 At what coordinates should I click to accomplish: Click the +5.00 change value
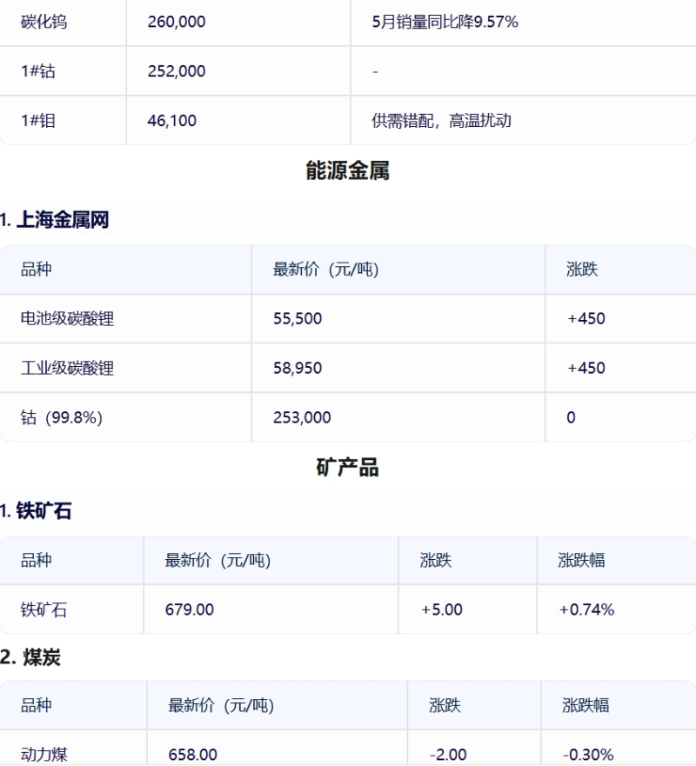point(441,609)
